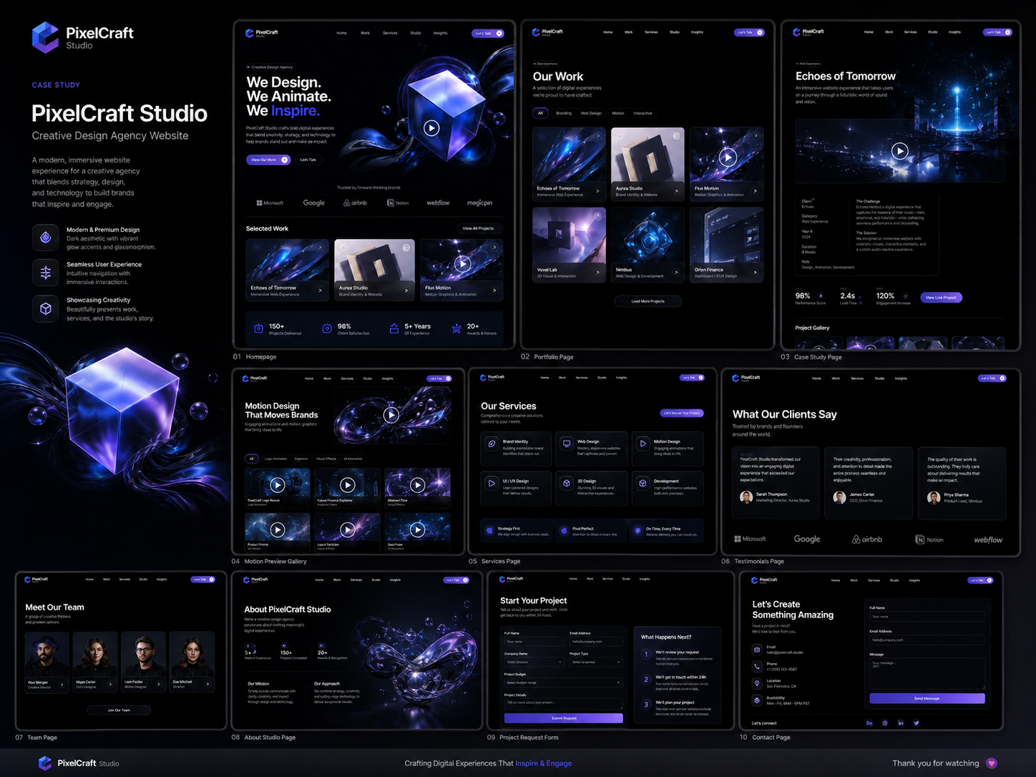Click Full Name field in Project Request Form
Viewport: 1036px width, 777px height.
[534, 642]
